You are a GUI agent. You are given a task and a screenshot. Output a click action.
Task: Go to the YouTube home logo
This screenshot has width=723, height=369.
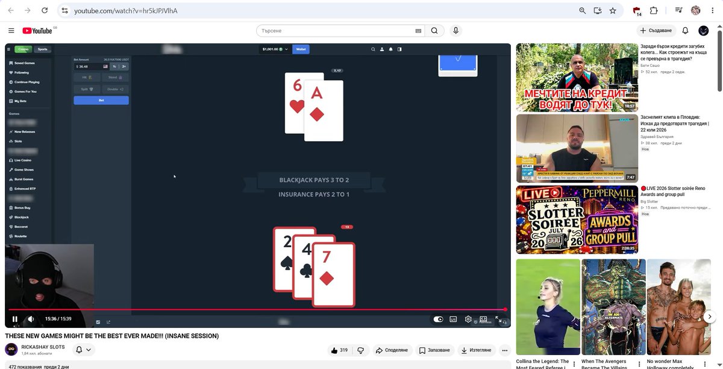coord(37,31)
